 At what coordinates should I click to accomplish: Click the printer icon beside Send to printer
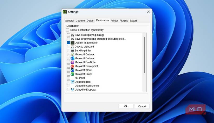pos(72,50)
